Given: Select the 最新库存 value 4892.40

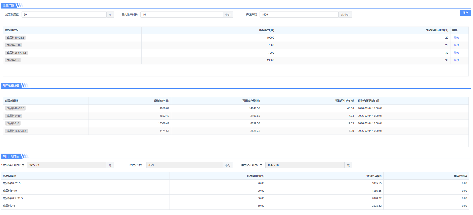Looking at the screenshot, I should pos(164,116).
